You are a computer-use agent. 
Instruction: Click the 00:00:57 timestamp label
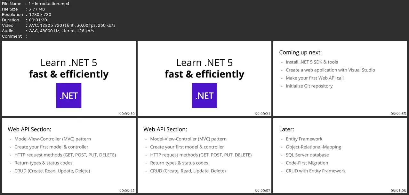(263, 191)
